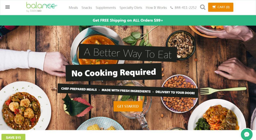
Task: Open the SAVE $15 offer tab
Action: 13,137
